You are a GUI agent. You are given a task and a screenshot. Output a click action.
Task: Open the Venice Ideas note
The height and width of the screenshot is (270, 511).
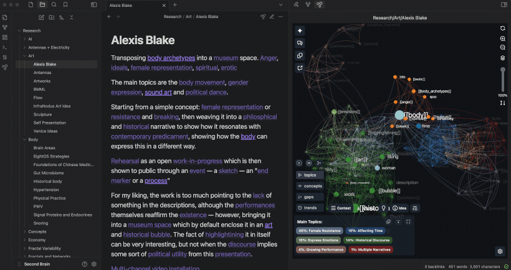coord(45,131)
